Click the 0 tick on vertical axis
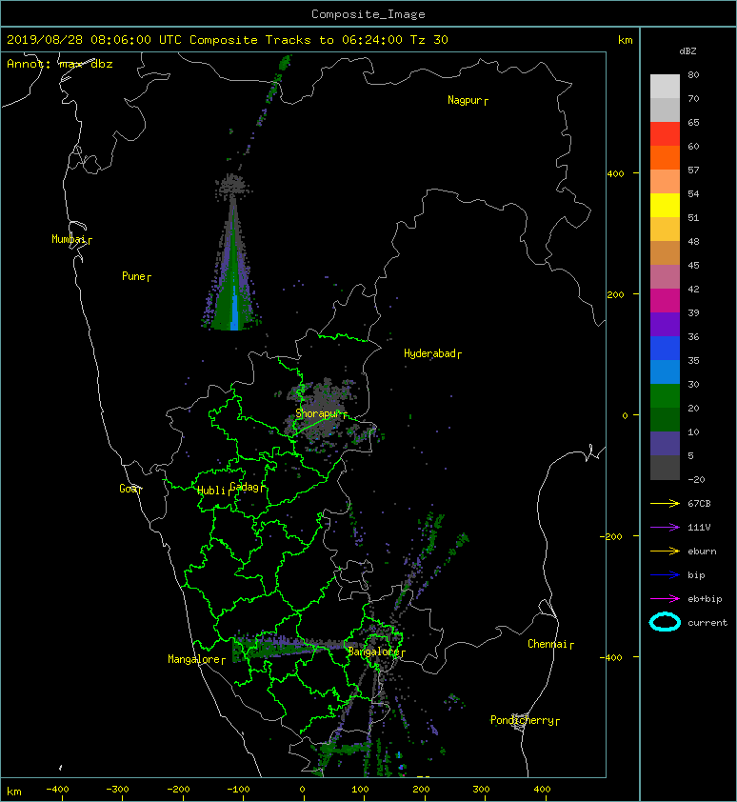Image resolution: width=737 pixels, height=802 pixels. (625, 416)
